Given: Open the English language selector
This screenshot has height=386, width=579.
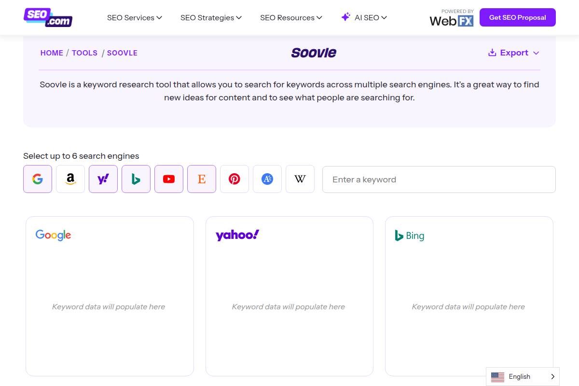Looking at the screenshot, I should point(523,376).
